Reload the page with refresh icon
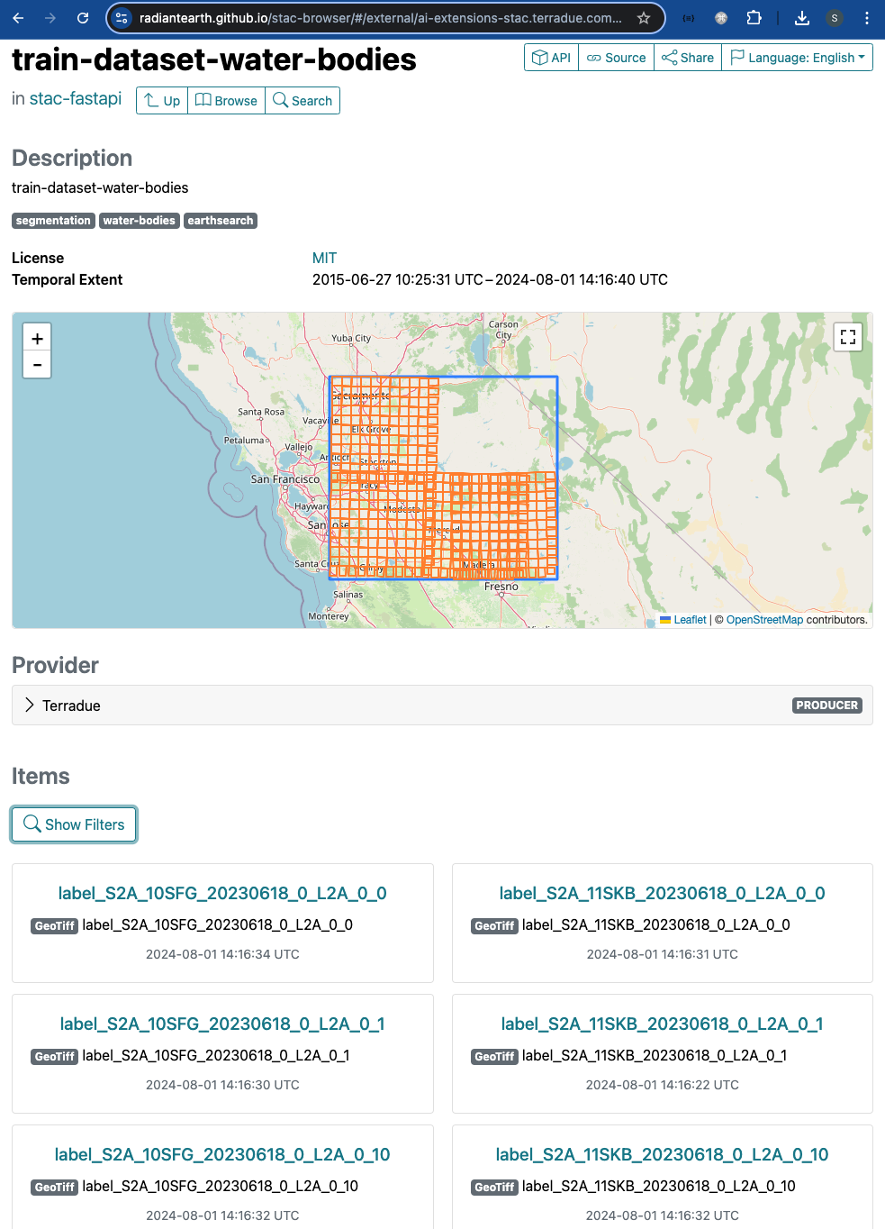Screen dimensions: 885x1229 [x=83, y=18]
